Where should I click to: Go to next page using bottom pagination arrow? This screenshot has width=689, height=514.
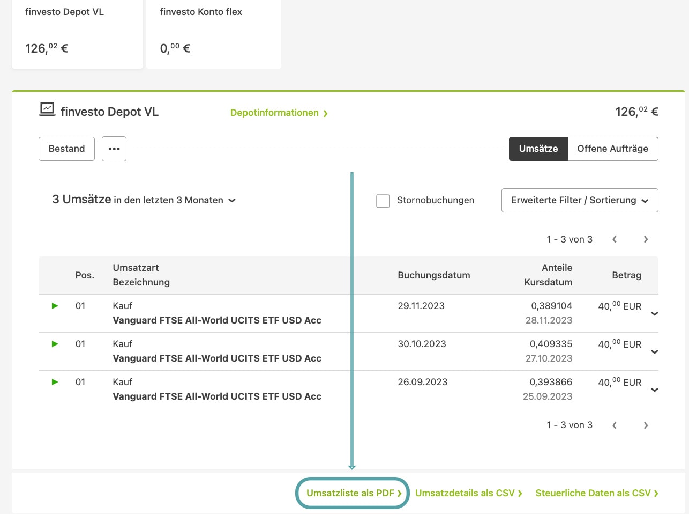point(646,425)
